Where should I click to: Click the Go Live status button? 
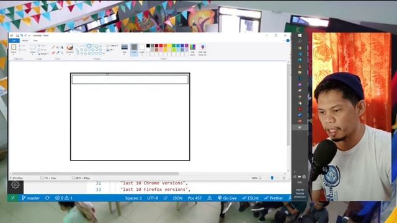227,198
